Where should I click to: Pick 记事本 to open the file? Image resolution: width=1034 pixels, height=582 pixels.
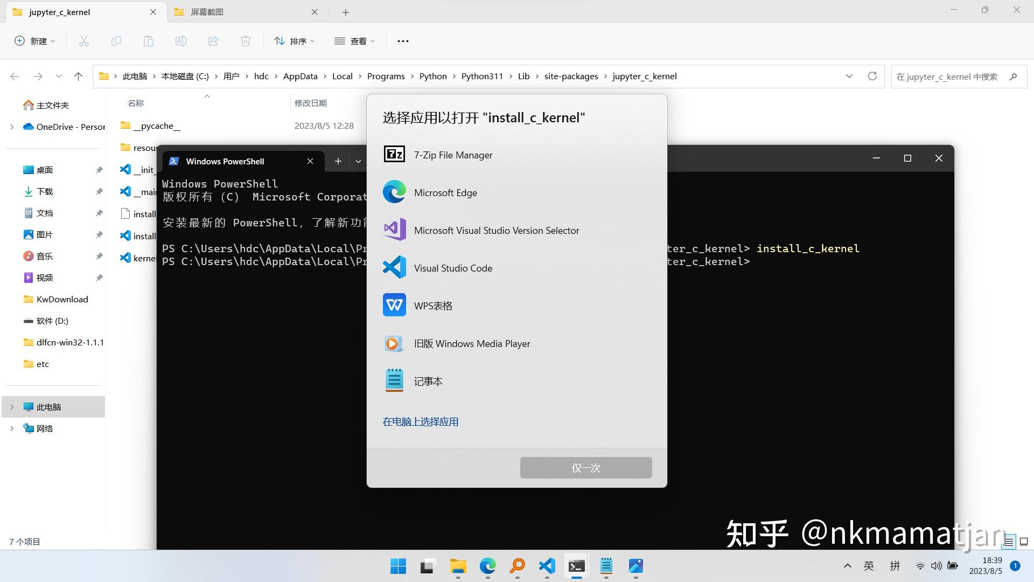[428, 381]
